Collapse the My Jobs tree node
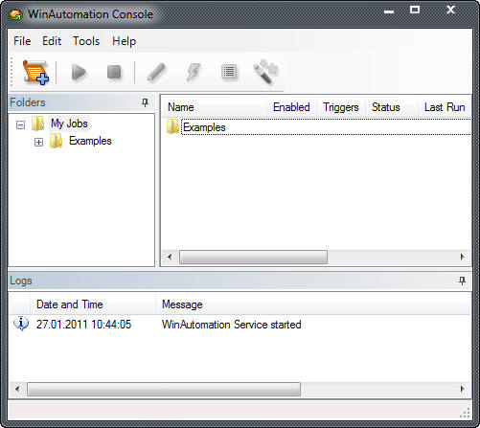 [20, 124]
